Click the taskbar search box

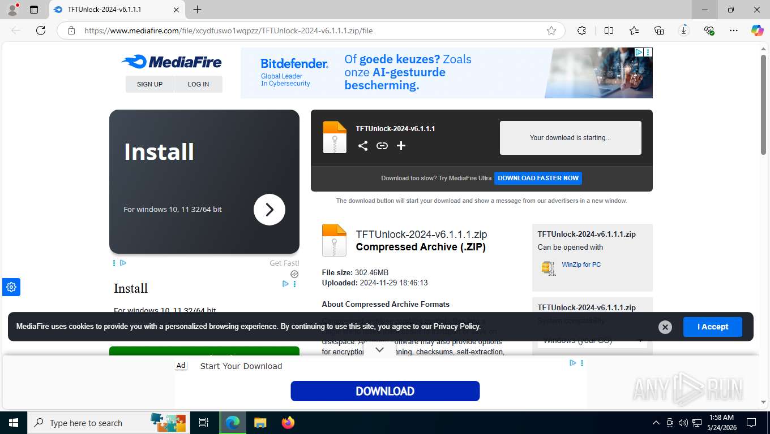108,423
